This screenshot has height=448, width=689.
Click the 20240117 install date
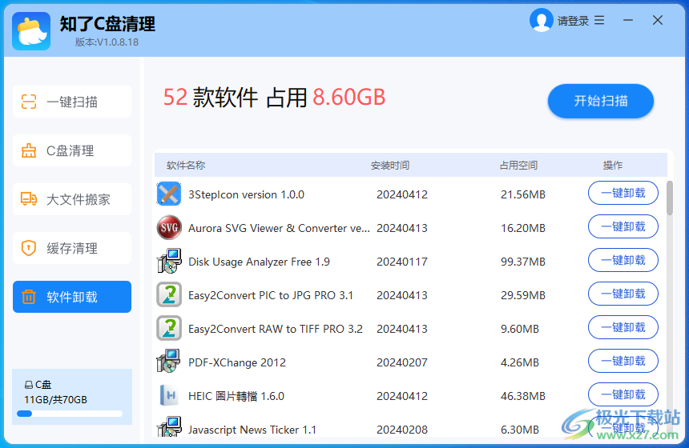click(x=402, y=262)
